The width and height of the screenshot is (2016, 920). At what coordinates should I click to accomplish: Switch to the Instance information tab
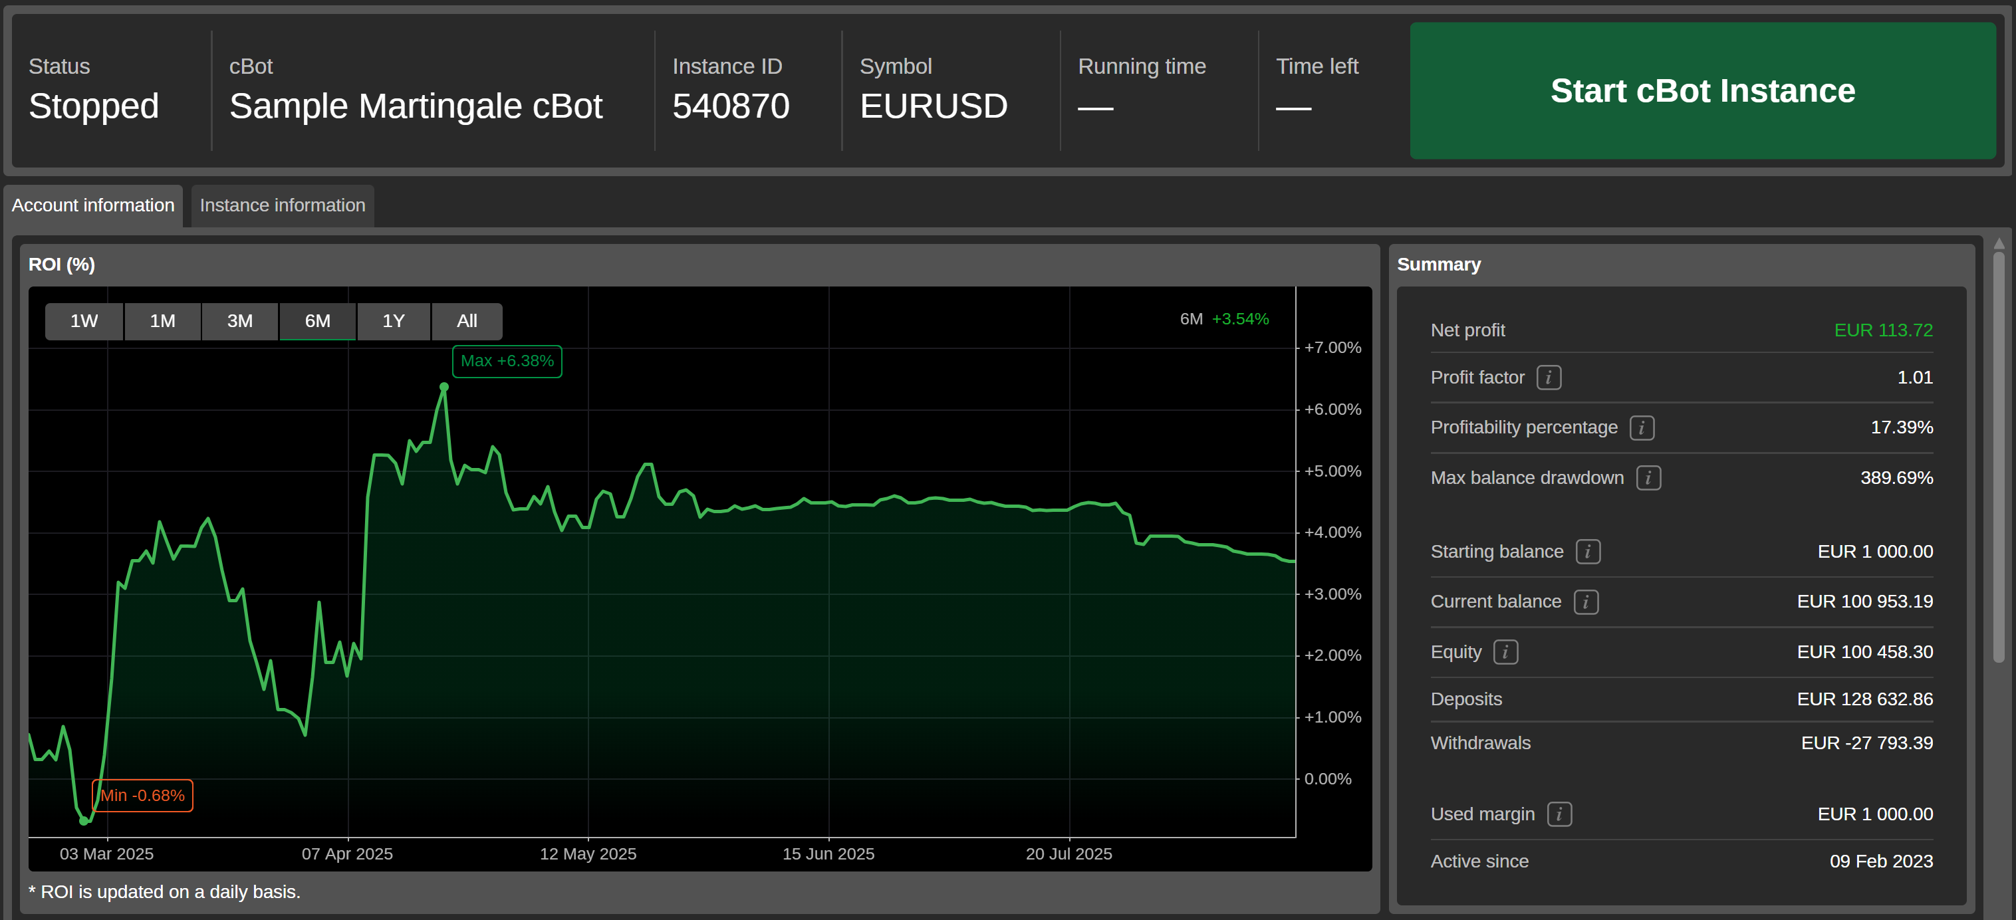coord(282,205)
